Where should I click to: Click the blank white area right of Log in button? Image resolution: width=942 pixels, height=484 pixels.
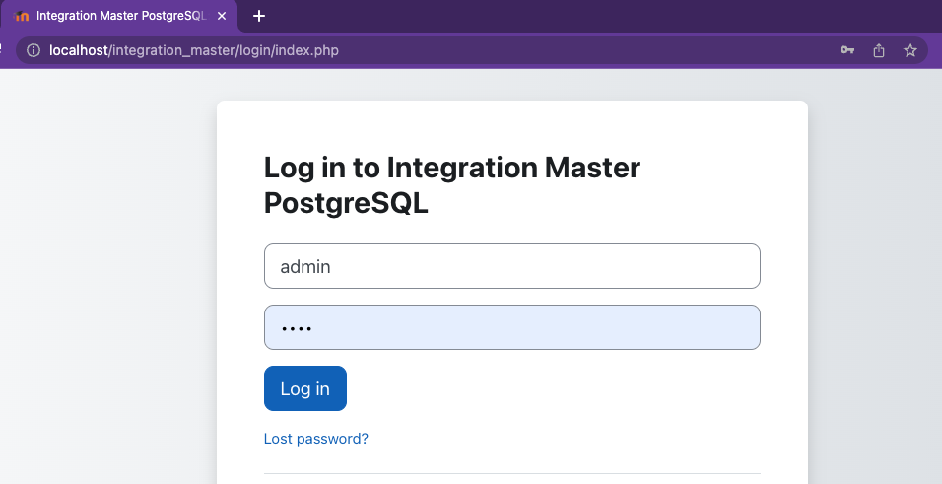(x=553, y=388)
